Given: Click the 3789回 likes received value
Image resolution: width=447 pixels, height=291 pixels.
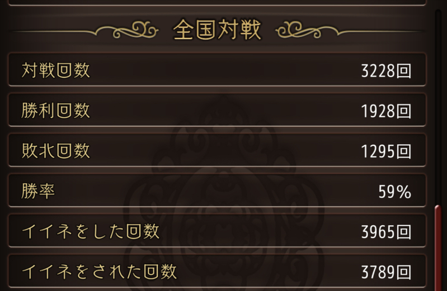Looking at the screenshot, I should [386, 272].
